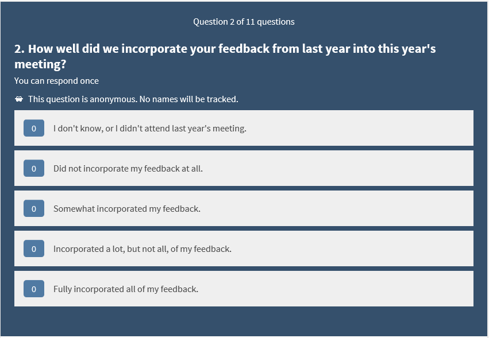
Task: Click "This question is anonymous" notice text
Action: tap(133, 99)
